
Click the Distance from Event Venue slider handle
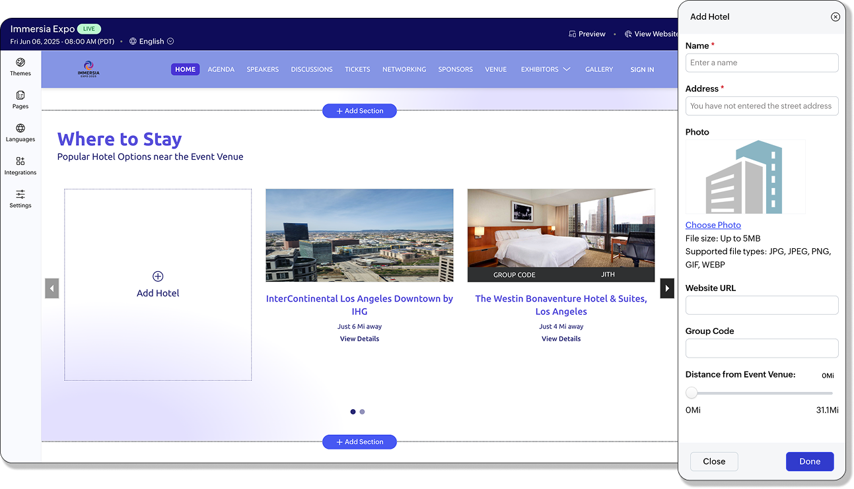click(692, 393)
